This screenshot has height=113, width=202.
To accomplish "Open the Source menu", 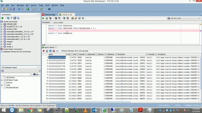I will (x=34, y=5).
